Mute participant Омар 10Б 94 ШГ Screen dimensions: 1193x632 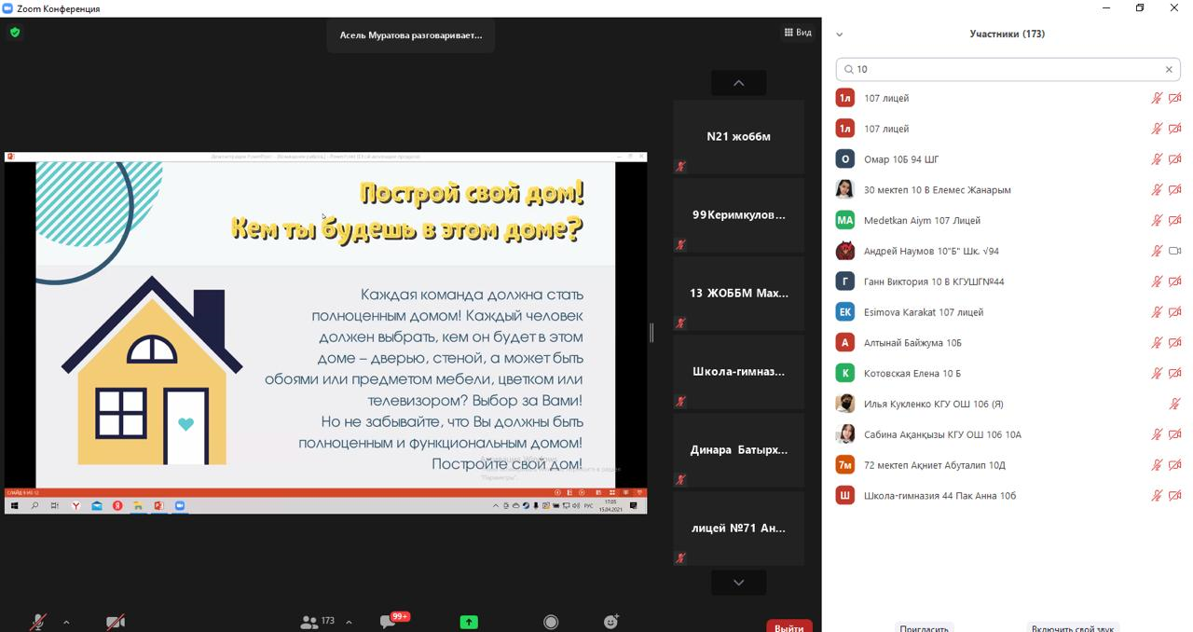coord(1156,158)
